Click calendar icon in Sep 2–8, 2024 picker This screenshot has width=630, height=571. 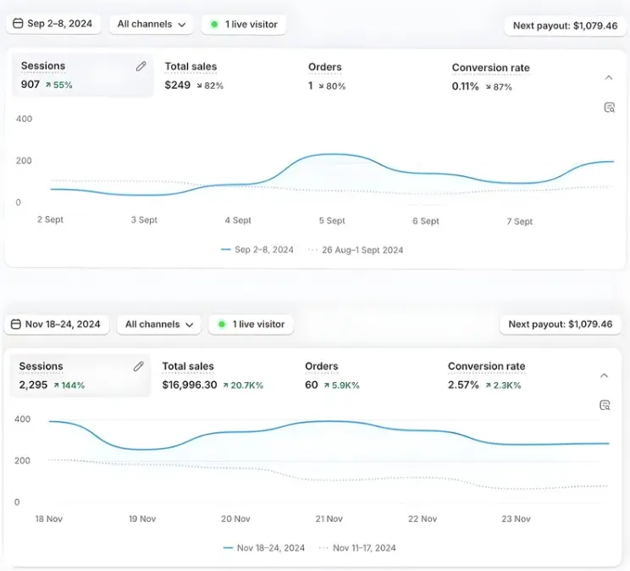[x=18, y=24]
